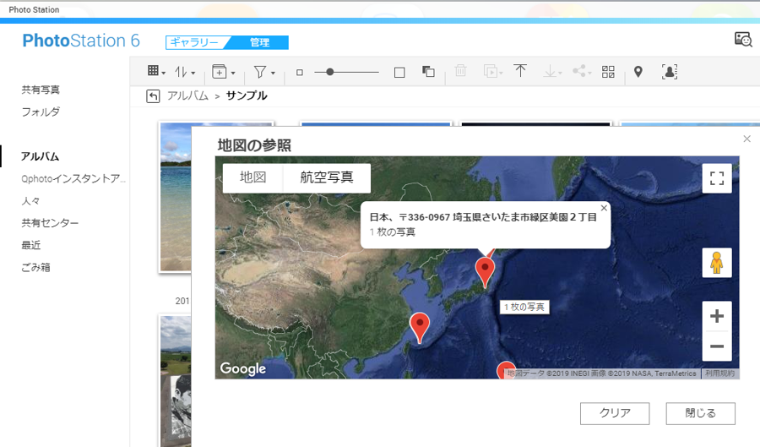
Task: Switch map to 航空写真 satellite view
Action: pos(326,177)
